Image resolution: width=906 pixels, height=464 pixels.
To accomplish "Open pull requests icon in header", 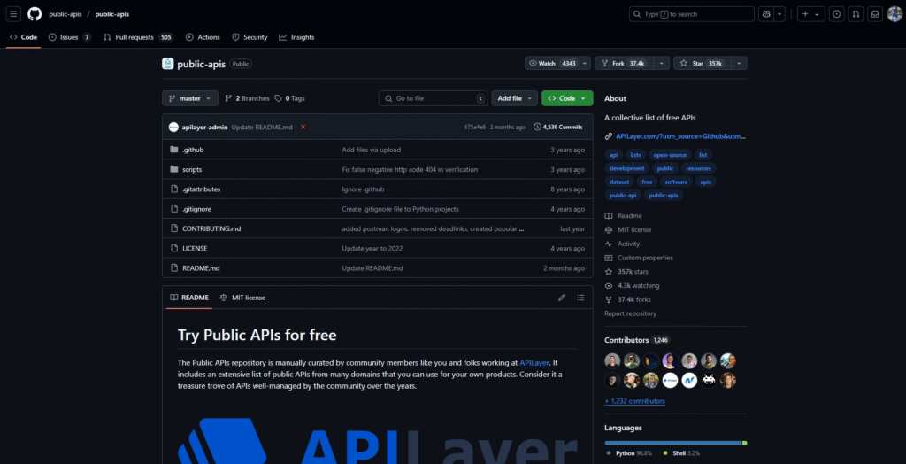I will (856, 14).
